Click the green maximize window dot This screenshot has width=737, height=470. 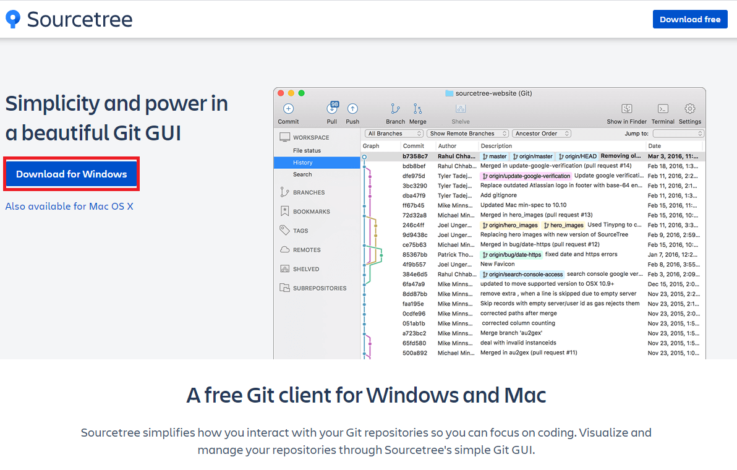(301, 93)
